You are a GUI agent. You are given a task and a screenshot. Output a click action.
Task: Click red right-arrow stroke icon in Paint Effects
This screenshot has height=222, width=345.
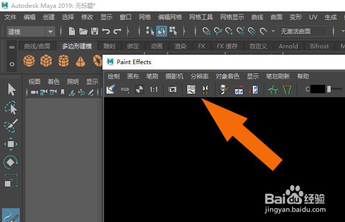[x=239, y=90]
